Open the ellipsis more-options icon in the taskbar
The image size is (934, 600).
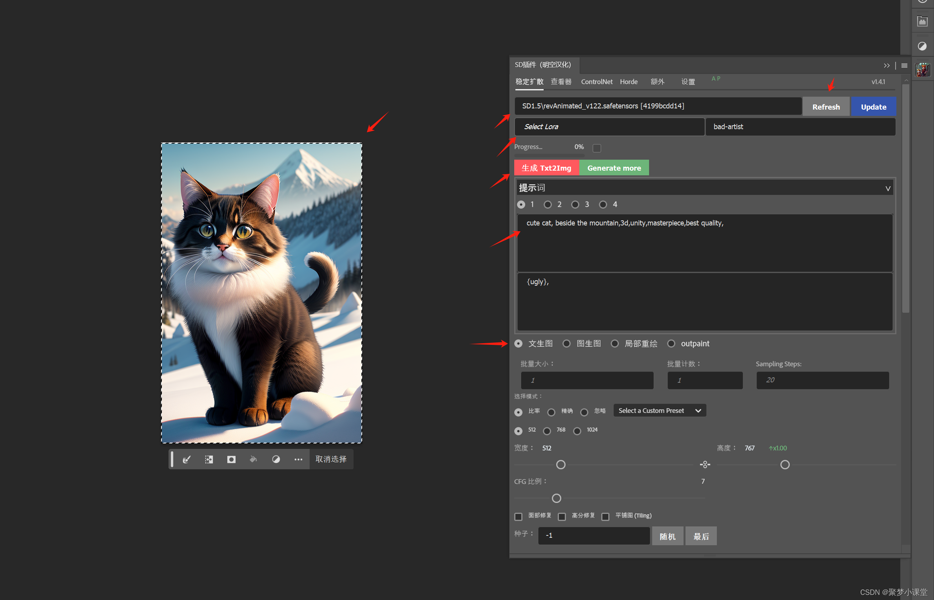(298, 459)
